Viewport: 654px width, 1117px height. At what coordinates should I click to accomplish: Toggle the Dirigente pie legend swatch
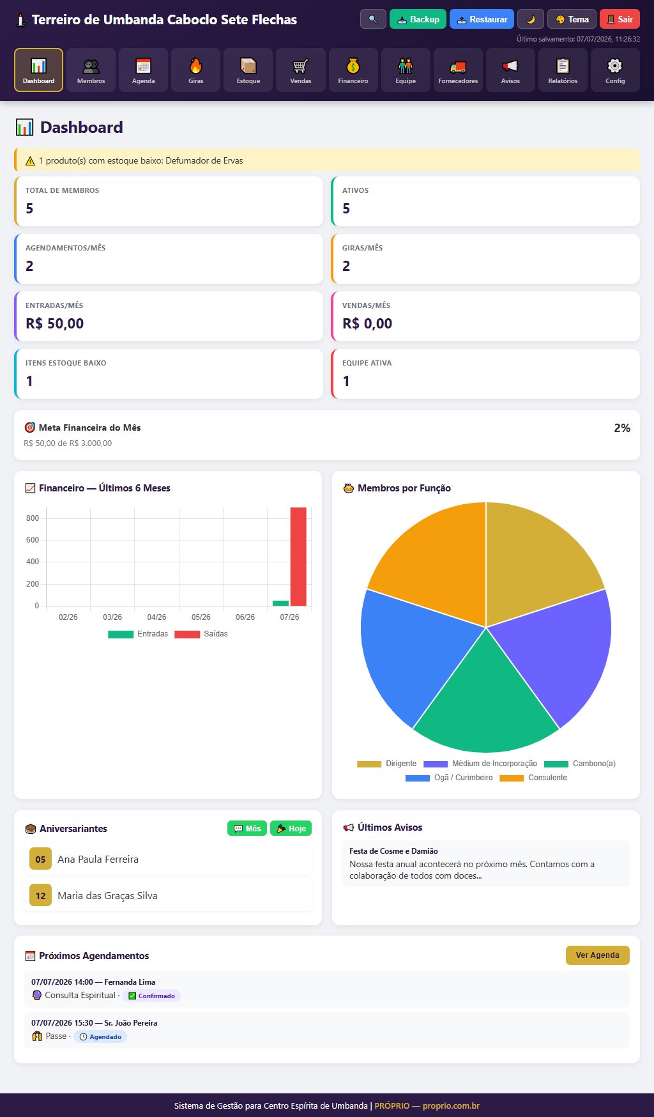(x=369, y=764)
